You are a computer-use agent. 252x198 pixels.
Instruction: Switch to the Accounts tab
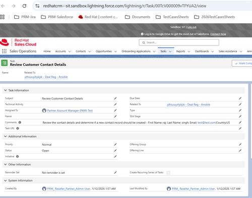tap(60, 52)
